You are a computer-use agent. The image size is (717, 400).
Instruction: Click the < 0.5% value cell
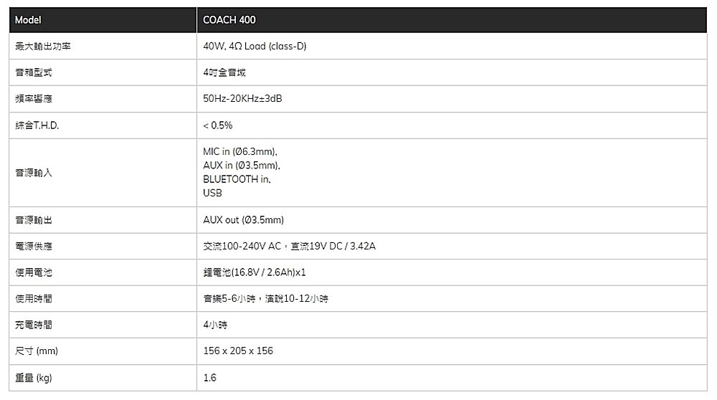(x=218, y=125)
